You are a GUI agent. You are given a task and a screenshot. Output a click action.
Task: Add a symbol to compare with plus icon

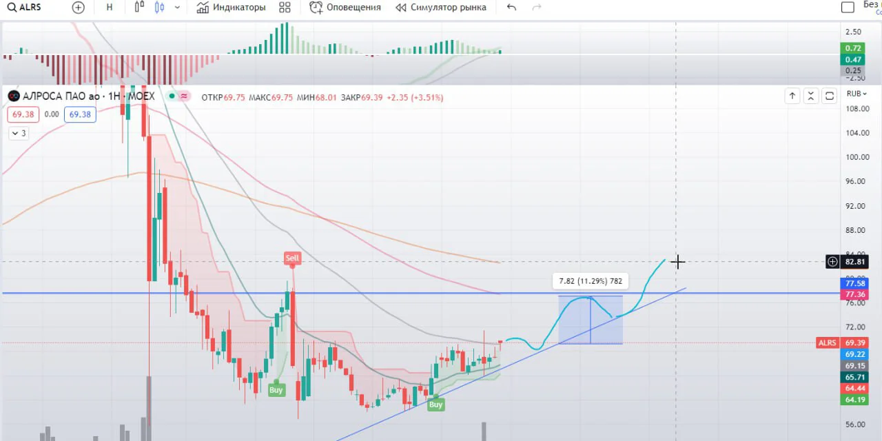coord(79,8)
